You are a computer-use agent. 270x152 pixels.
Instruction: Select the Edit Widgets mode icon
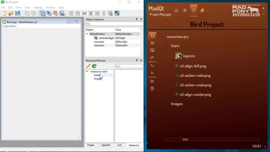[x=42, y=13]
